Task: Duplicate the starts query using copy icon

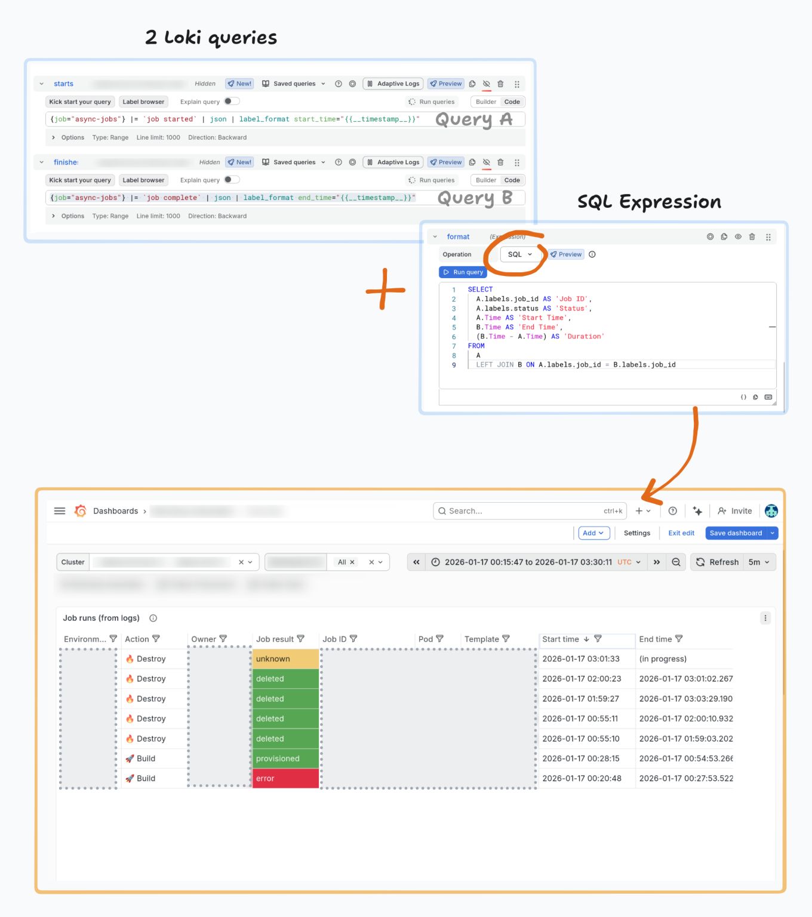Action: coord(472,84)
